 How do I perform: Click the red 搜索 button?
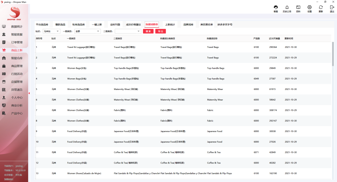coord(148,31)
